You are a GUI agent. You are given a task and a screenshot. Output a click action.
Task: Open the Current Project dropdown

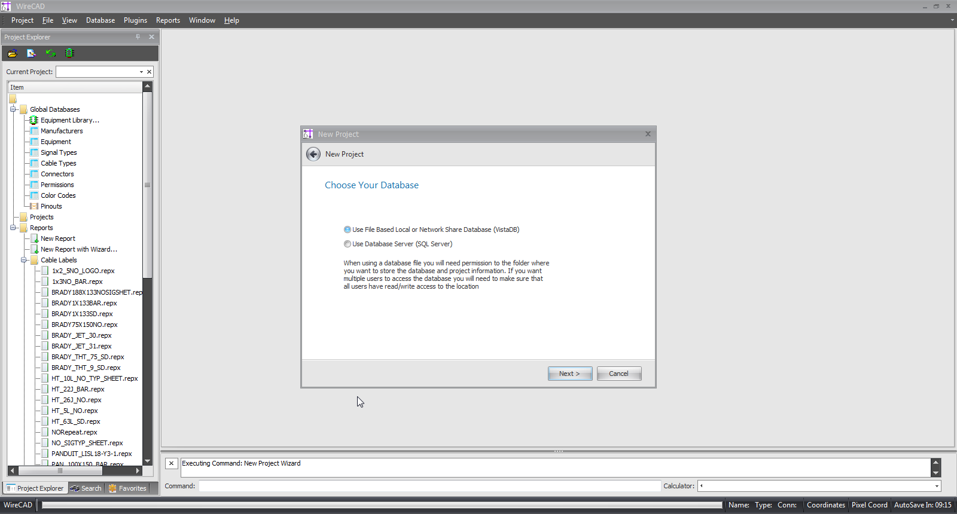[141, 72]
